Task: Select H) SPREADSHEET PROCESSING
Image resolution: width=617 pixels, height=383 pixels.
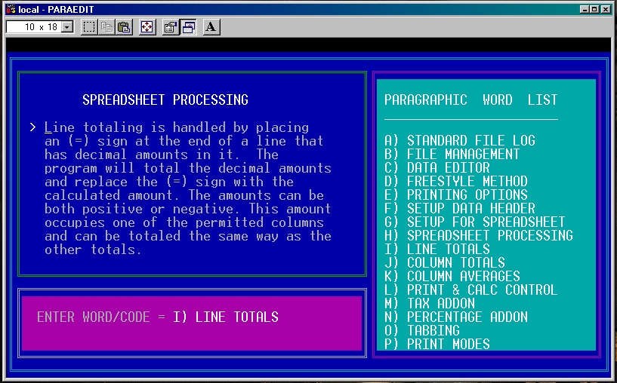Action: (x=479, y=235)
